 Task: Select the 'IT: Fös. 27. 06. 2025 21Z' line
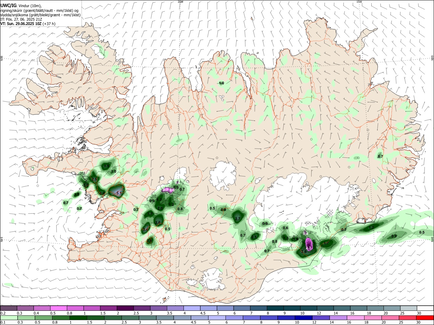coord(21,19)
